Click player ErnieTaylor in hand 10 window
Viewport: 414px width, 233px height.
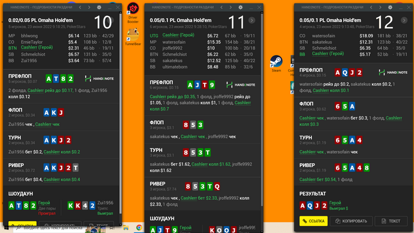pyautogui.click(x=32, y=42)
